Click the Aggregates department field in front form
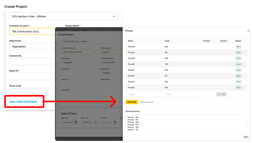 pos(32,46)
